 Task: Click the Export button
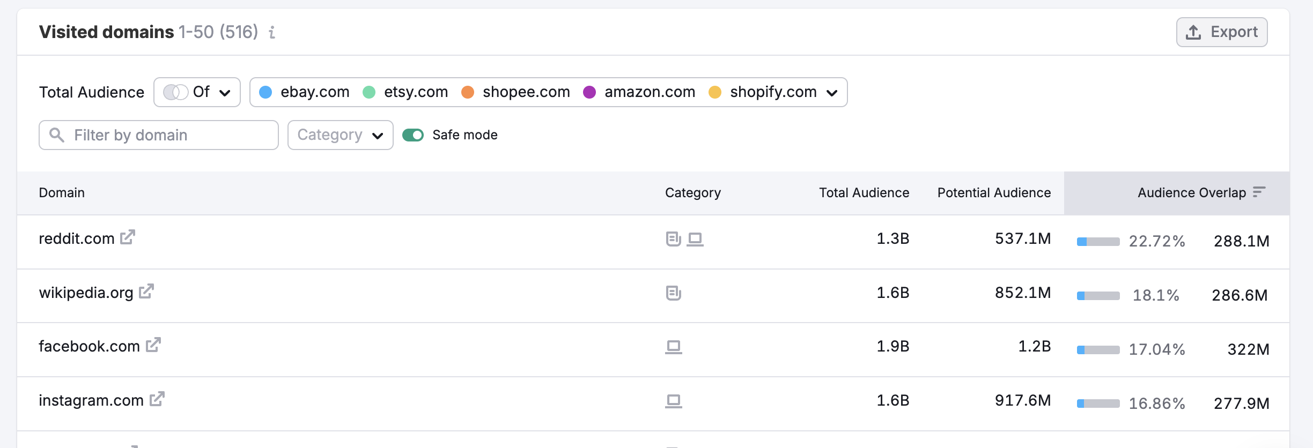[1221, 32]
